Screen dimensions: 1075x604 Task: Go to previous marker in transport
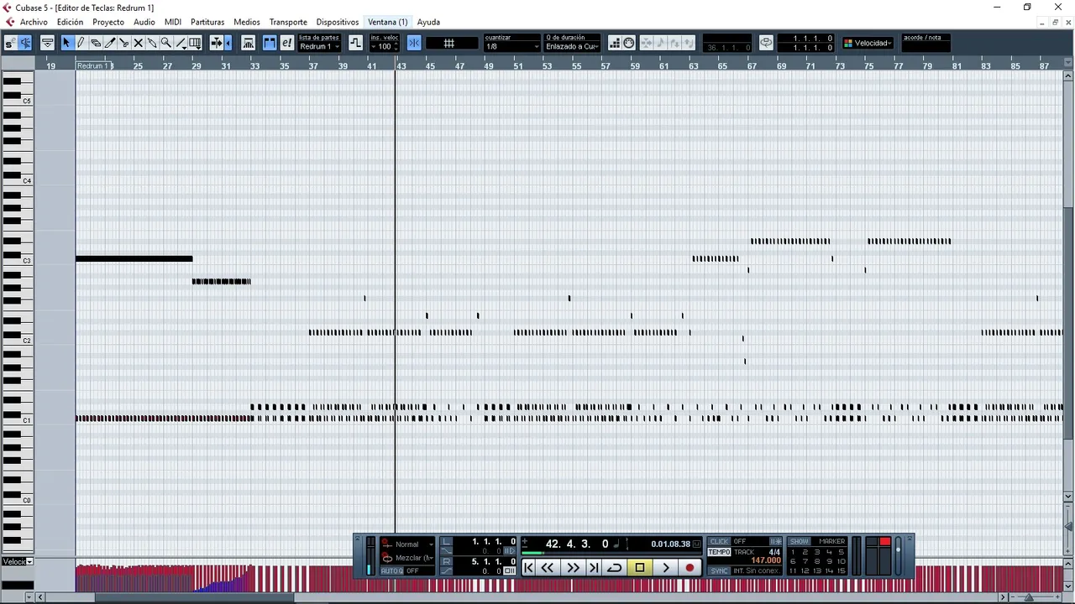[529, 568]
